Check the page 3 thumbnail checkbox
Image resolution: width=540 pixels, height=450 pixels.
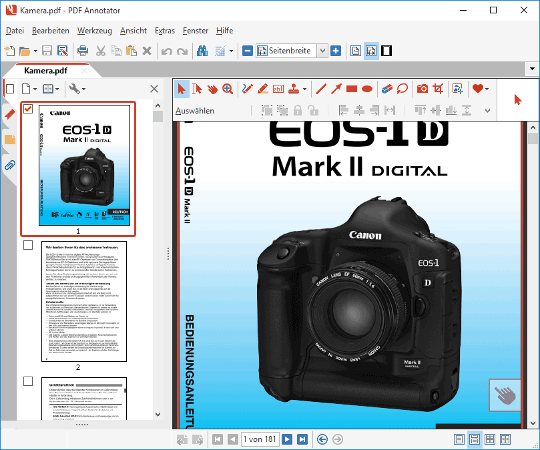point(28,381)
